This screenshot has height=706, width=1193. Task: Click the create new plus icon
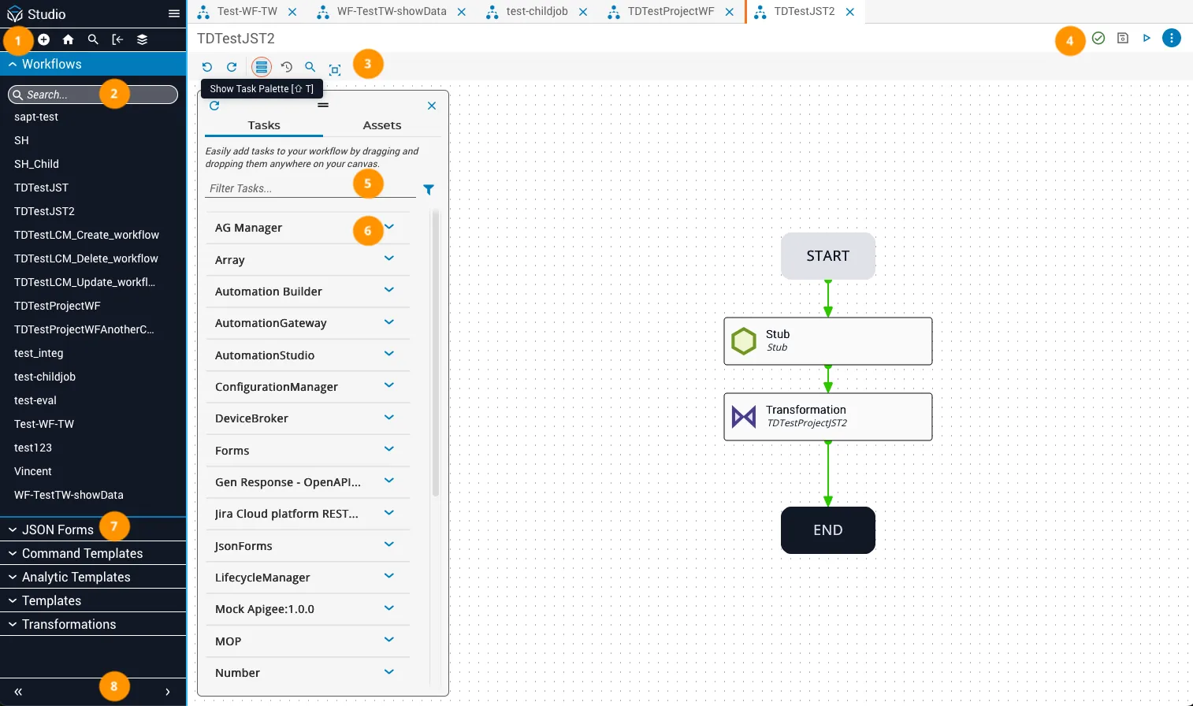pos(44,39)
